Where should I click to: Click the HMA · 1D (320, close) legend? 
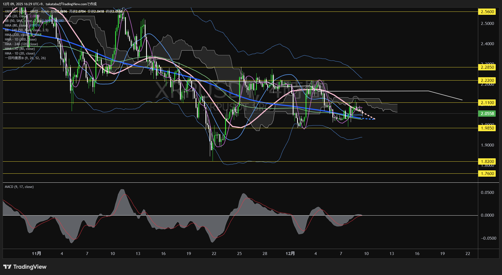(21, 39)
